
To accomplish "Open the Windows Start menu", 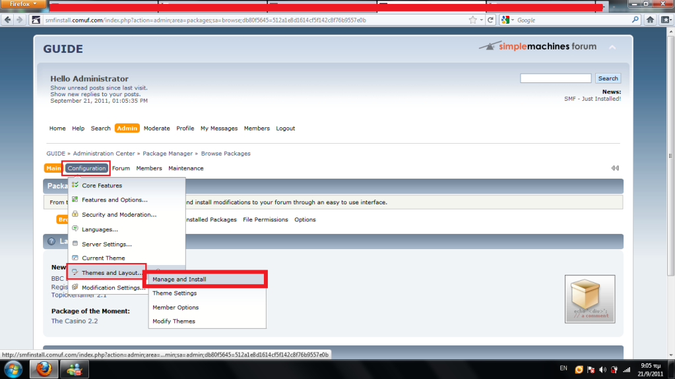I will [13, 369].
